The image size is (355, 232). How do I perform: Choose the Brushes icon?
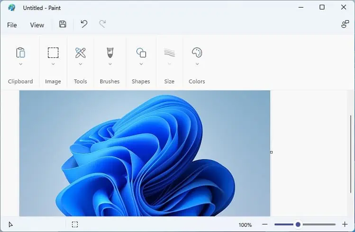click(110, 53)
